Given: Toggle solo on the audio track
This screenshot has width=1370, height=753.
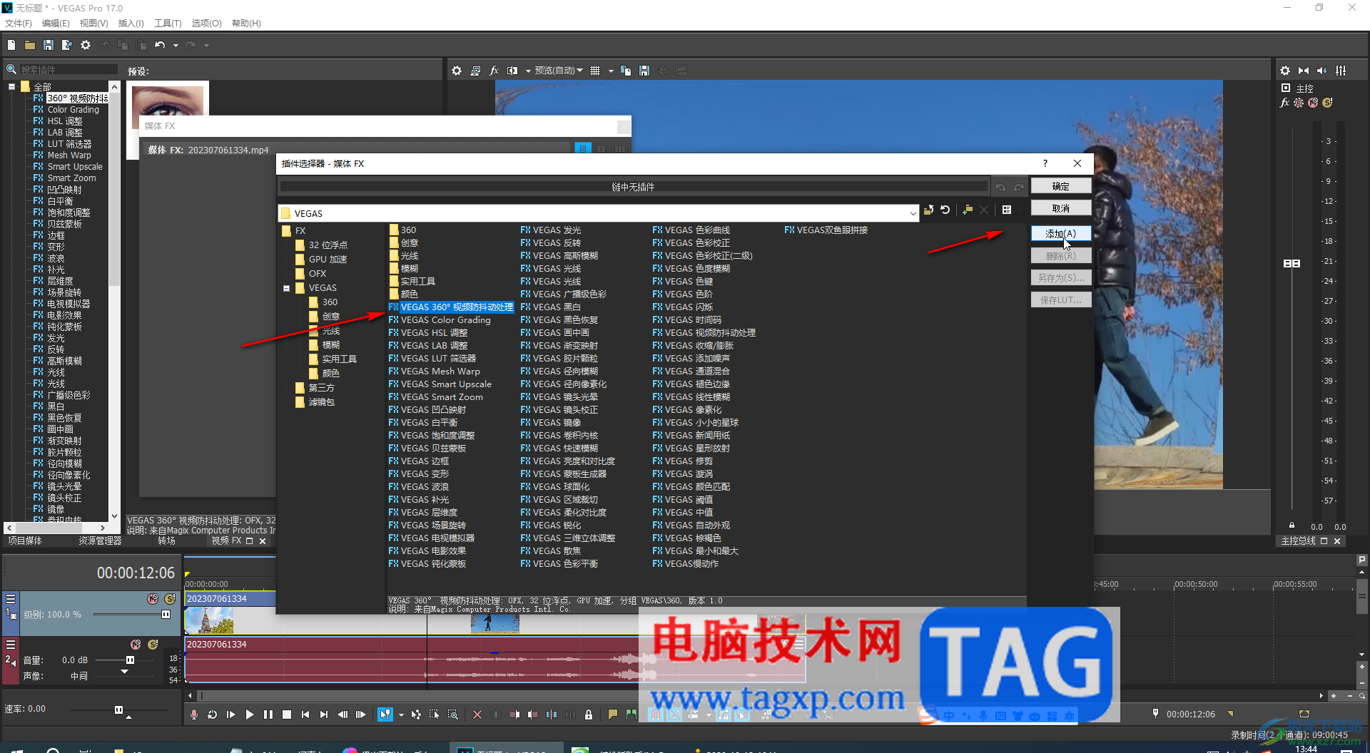Looking at the screenshot, I should 153,645.
